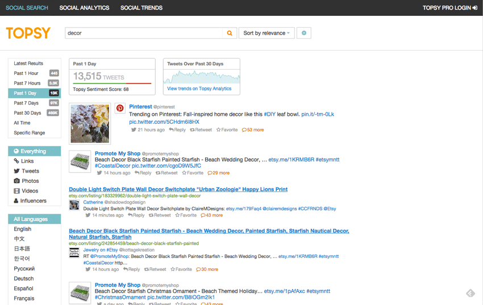483x305 pixels.
Task: Click the Videos film icon in sidebar
Action: [x=16, y=191]
